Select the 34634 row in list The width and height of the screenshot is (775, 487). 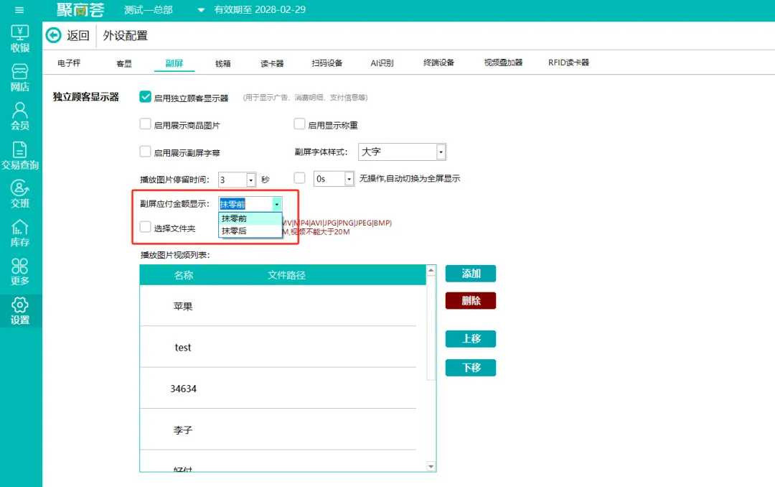[278, 388]
